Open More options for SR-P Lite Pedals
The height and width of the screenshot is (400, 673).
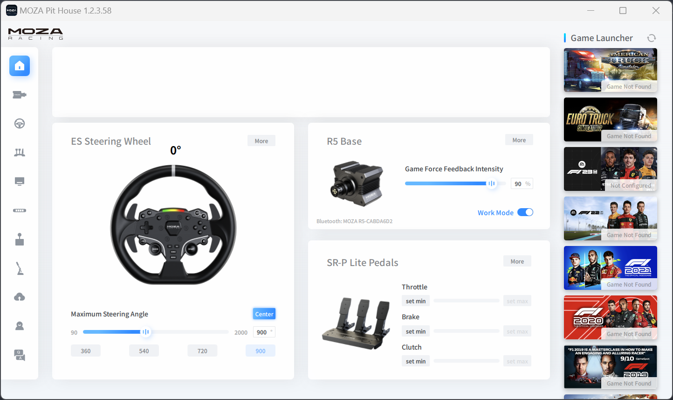coord(517,261)
